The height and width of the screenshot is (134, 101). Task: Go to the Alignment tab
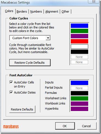point(52,11)
